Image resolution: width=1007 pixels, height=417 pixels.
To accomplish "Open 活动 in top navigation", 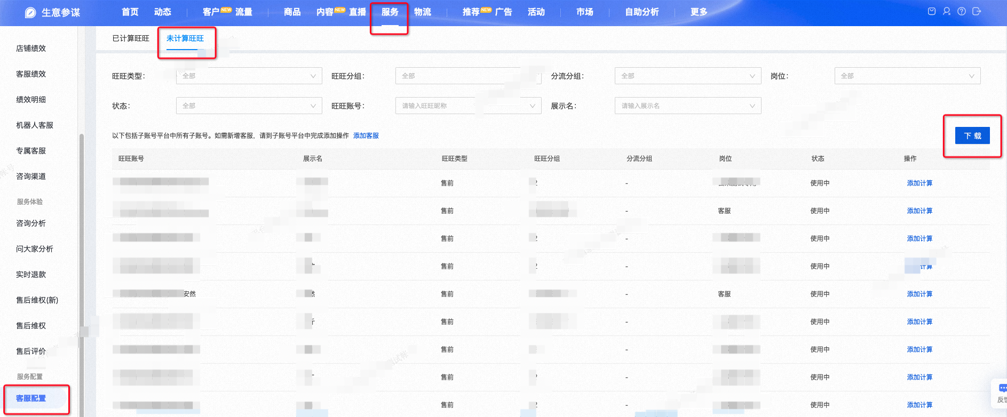I will click(x=536, y=12).
